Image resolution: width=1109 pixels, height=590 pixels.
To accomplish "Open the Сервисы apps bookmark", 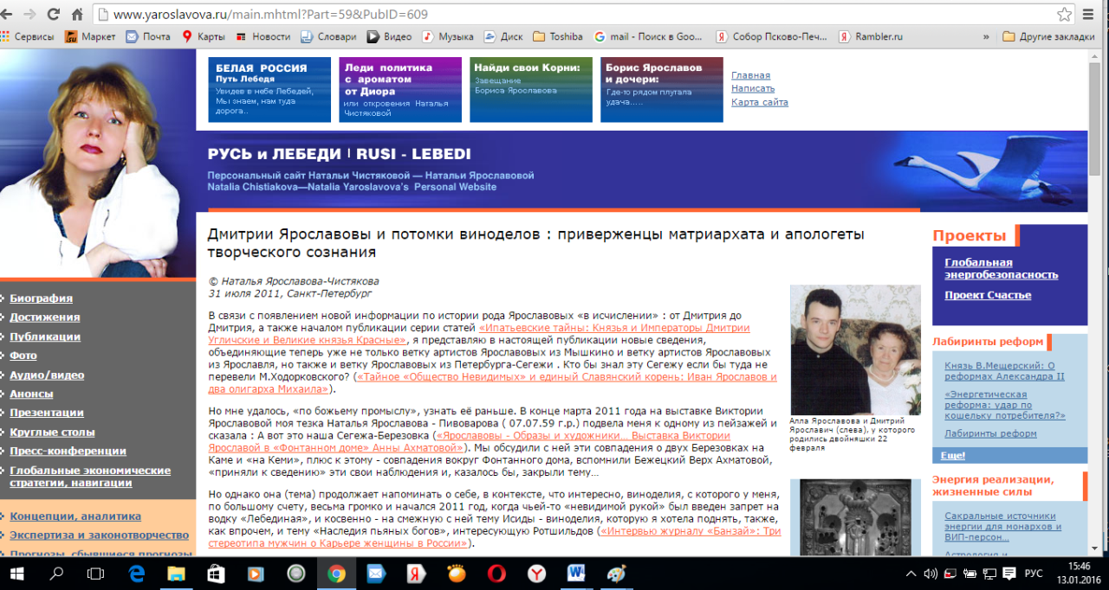I will click(27, 37).
